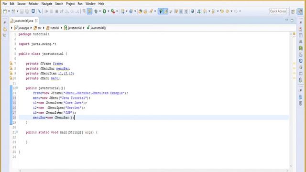Click the Open Perspective icon
This screenshot has width=306, height=172.
[x=293, y=11]
